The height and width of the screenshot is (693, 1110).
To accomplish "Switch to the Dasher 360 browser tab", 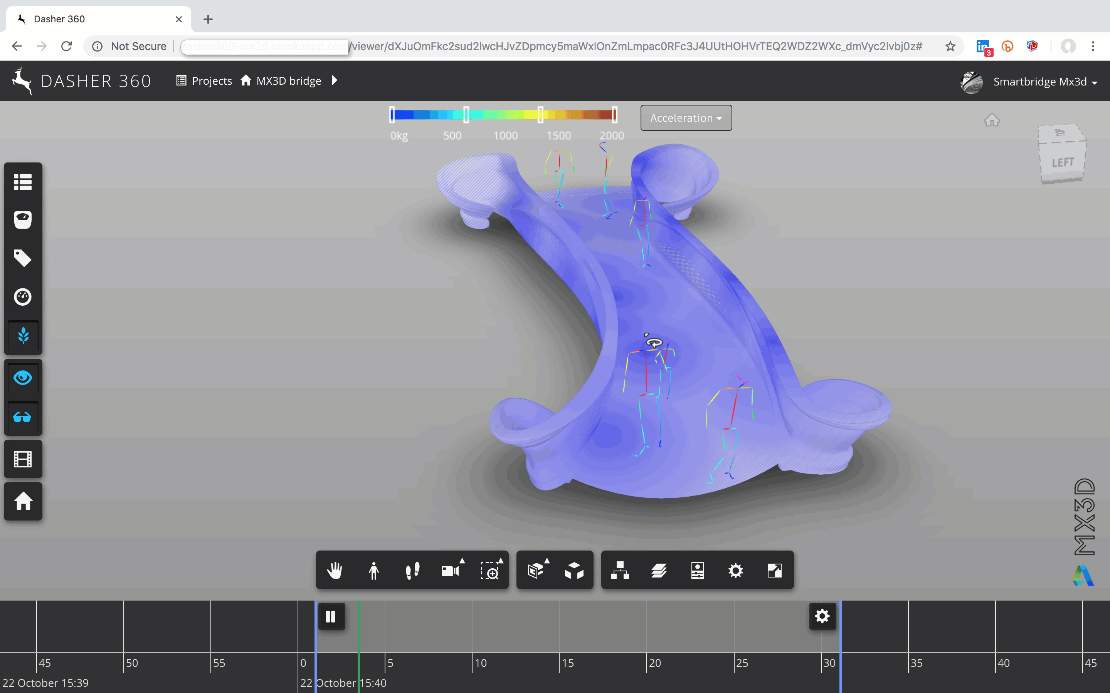I will point(59,19).
